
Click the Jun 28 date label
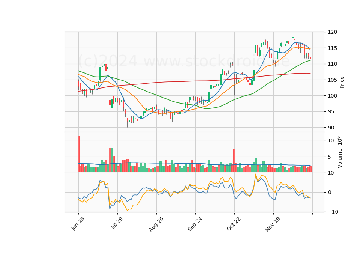pos(78,224)
